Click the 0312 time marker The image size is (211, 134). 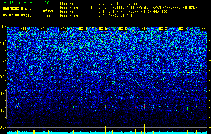43,29
